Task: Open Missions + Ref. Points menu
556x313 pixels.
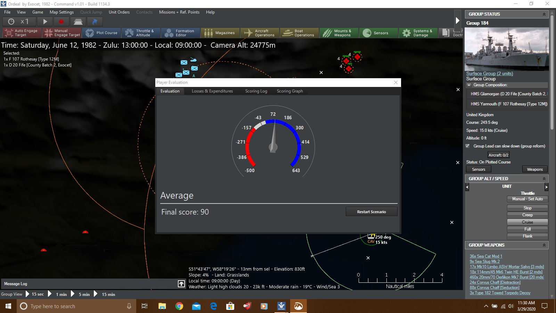Action: [x=179, y=12]
